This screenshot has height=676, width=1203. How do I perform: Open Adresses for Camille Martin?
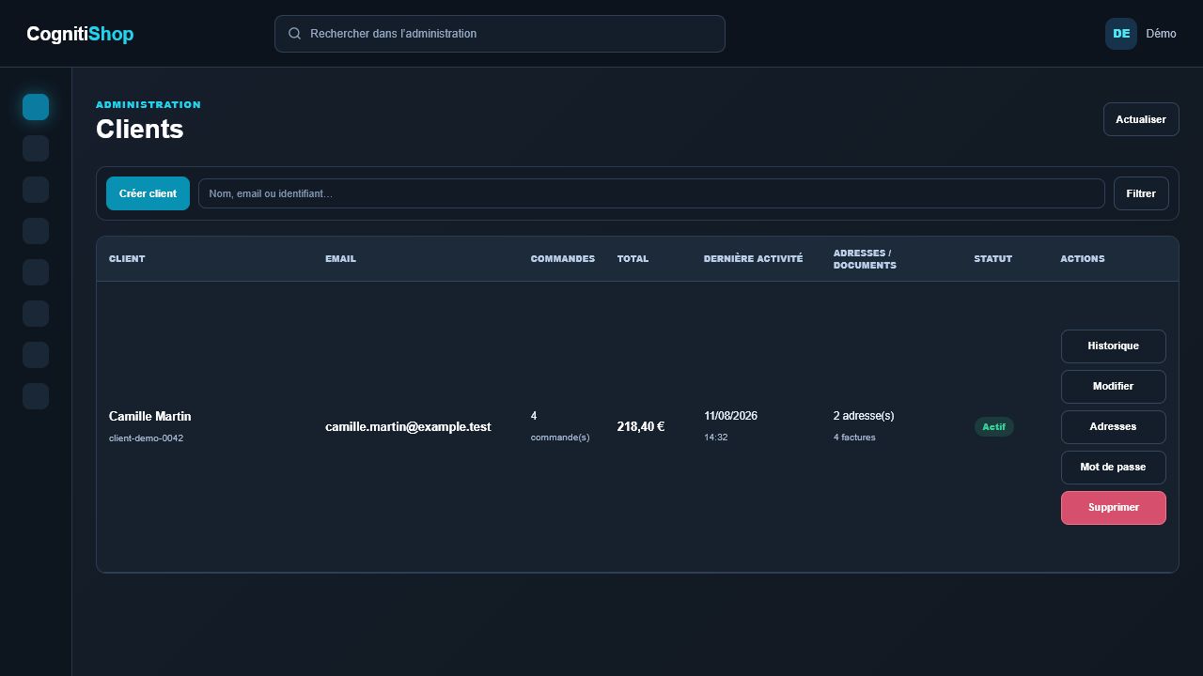click(x=1114, y=427)
